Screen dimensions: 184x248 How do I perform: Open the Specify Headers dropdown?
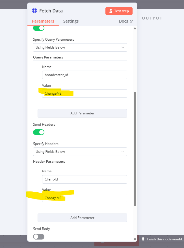80,152
